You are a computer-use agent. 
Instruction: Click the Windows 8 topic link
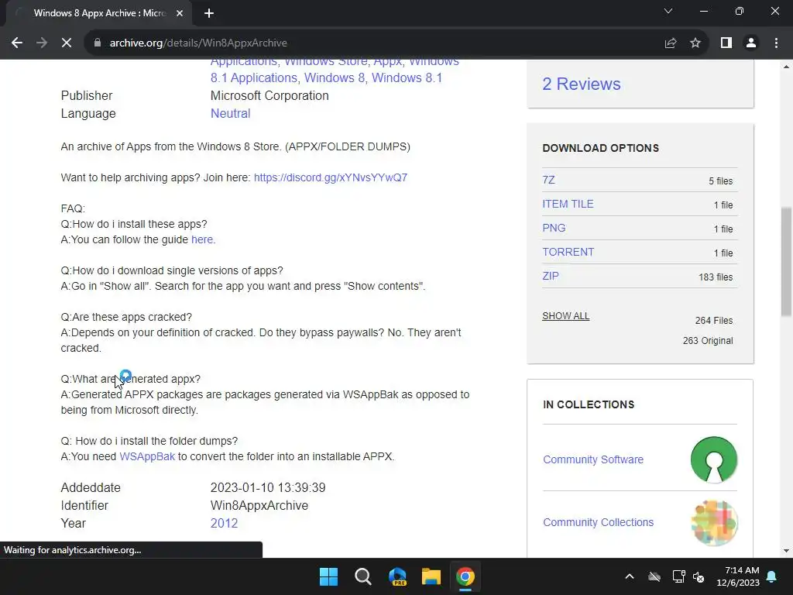pyautogui.click(x=336, y=78)
